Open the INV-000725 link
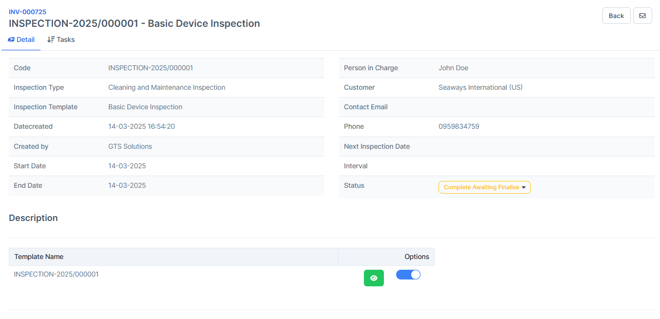 click(x=28, y=12)
